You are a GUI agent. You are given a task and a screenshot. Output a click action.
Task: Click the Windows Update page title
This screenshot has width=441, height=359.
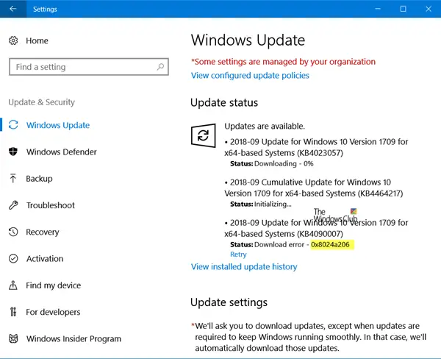[248, 40]
